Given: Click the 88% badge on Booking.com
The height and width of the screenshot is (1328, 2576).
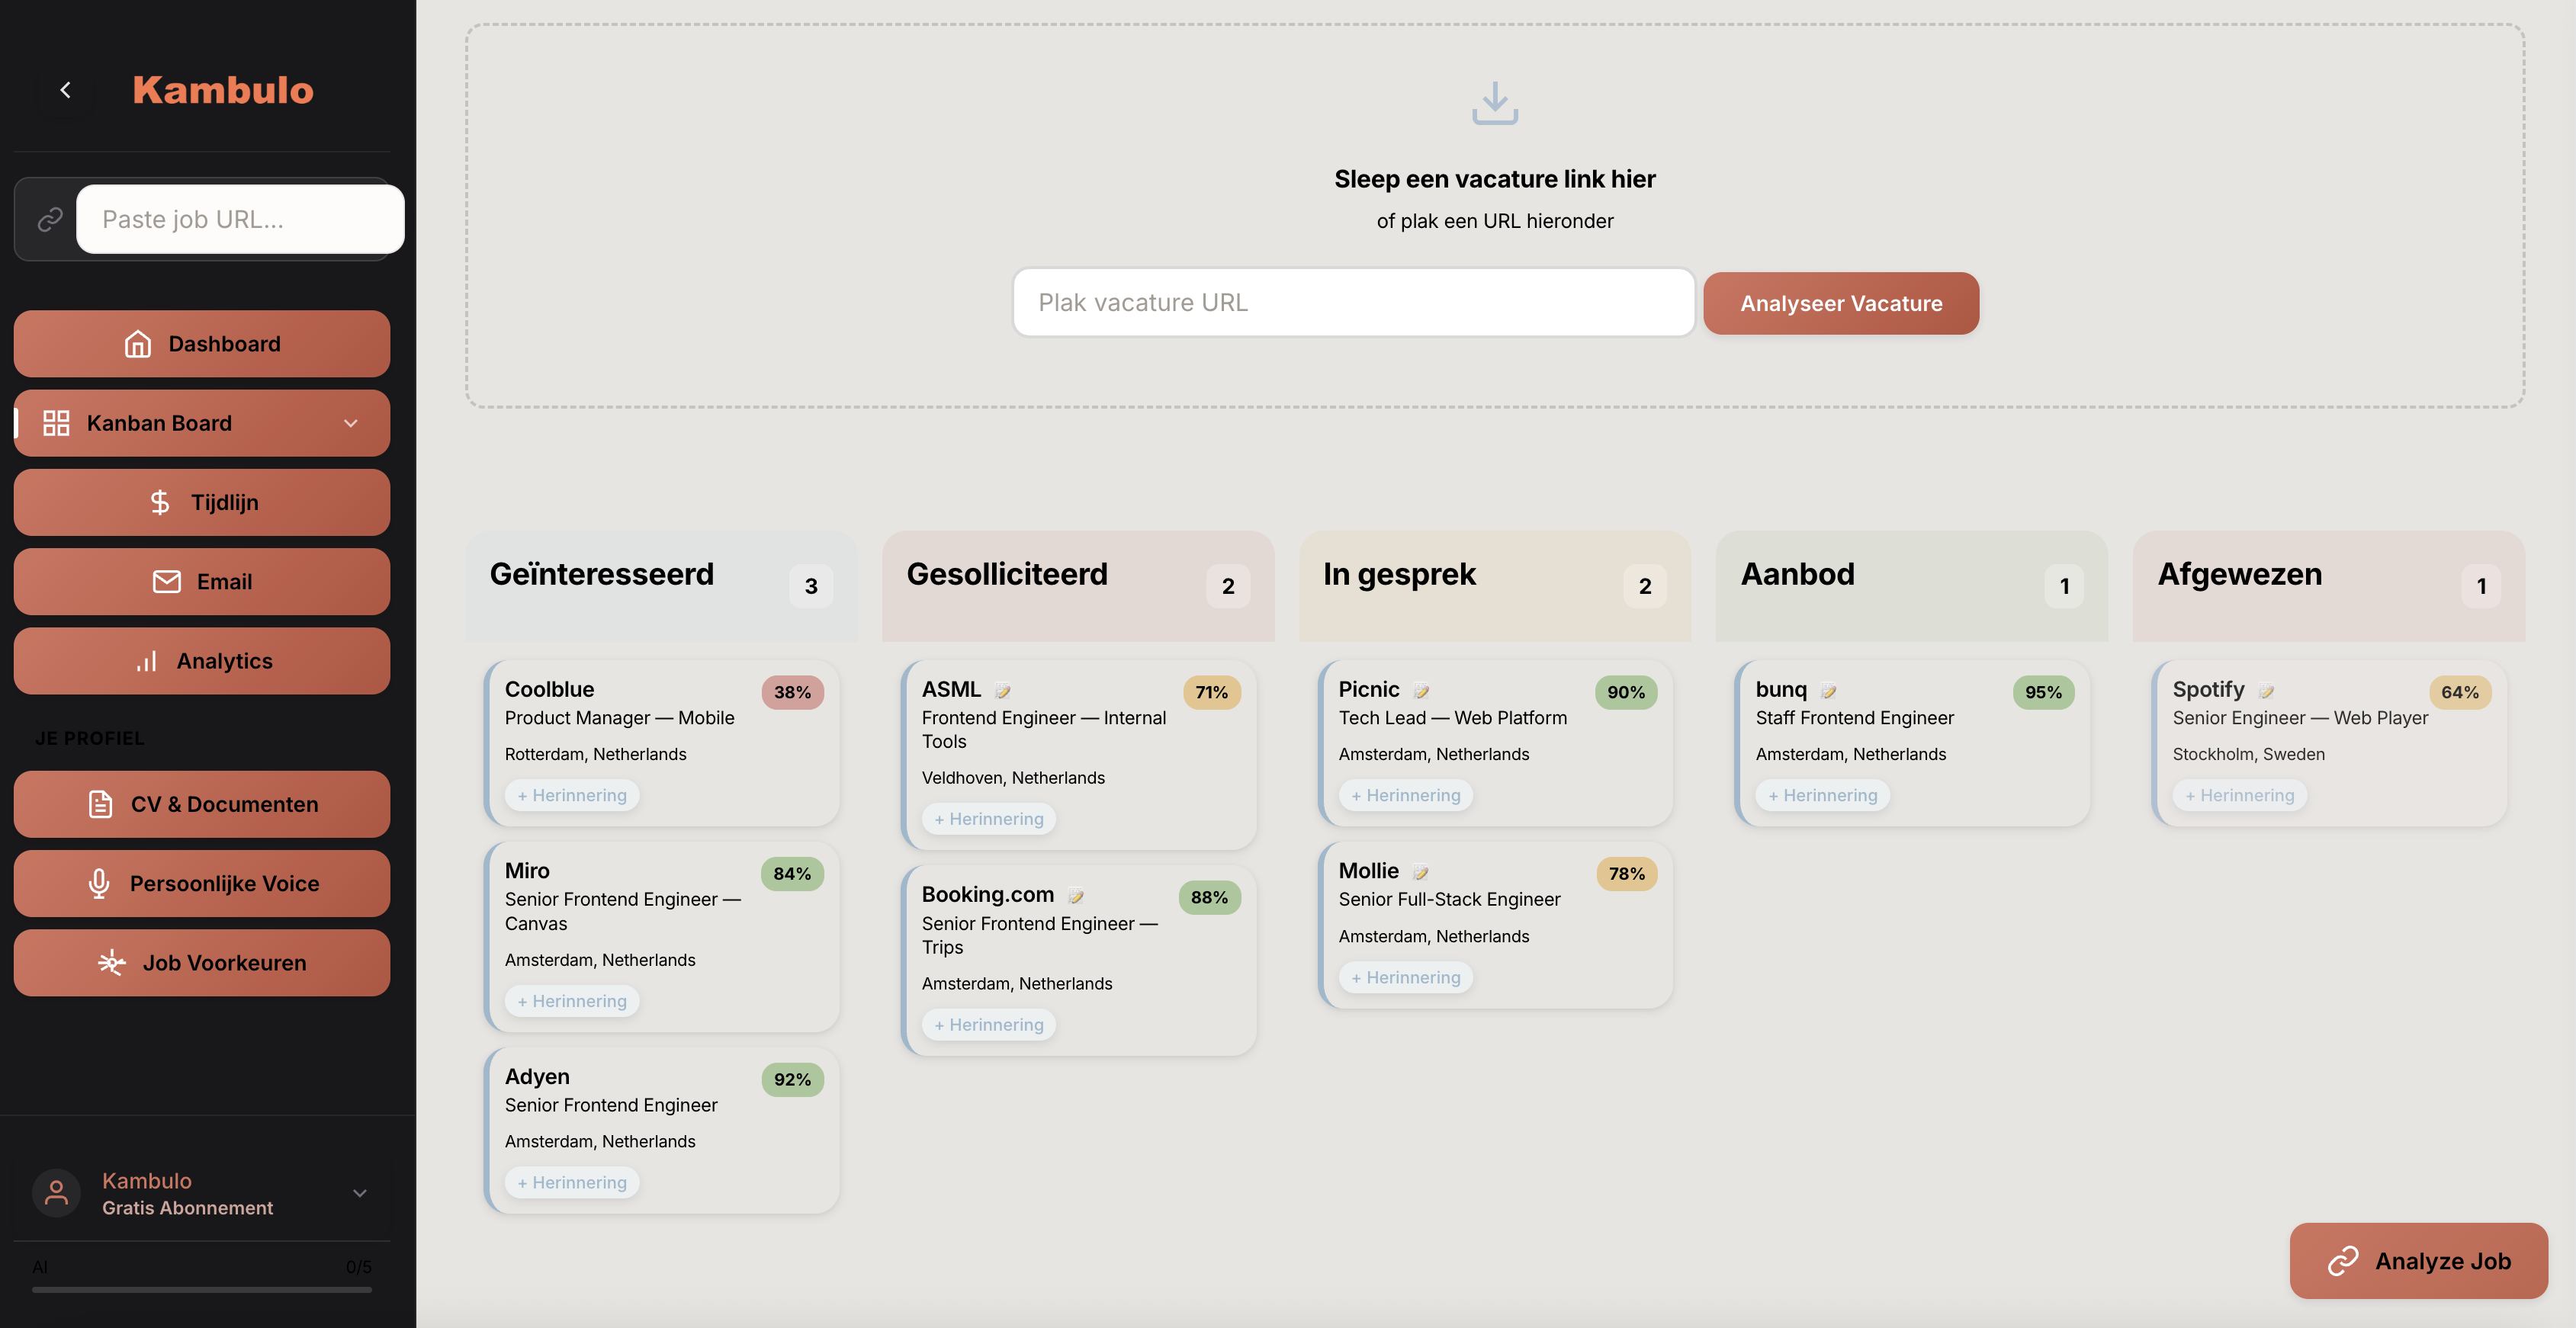Looking at the screenshot, I should [x=1209, y=898].
